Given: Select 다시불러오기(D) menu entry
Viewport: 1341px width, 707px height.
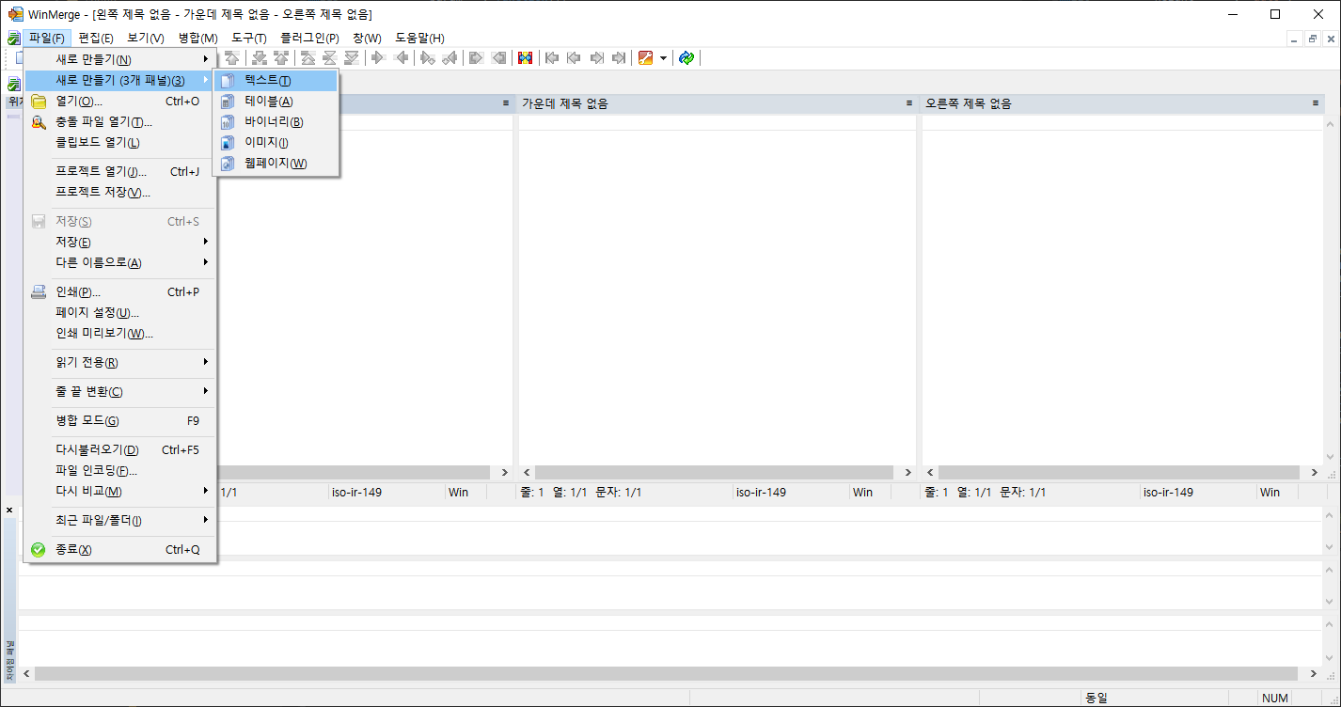Looking at the screenshot, I should (120, 450).
